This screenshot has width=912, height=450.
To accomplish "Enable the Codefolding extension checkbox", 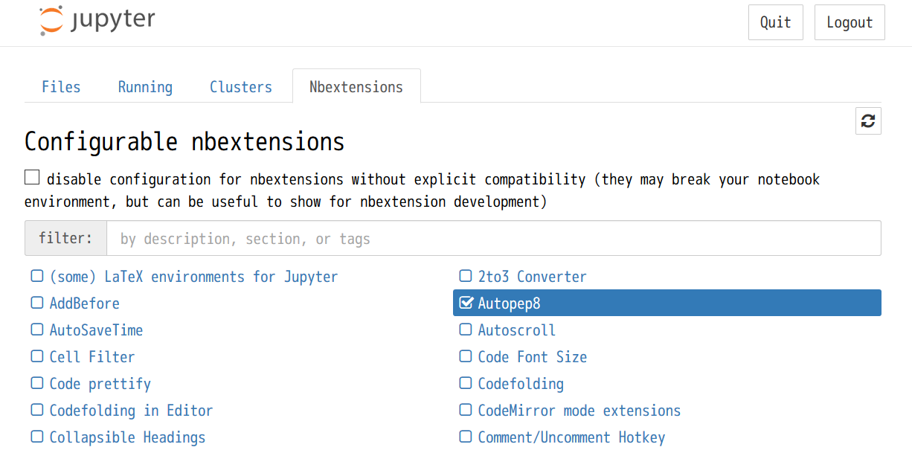I will click(466, 384).
